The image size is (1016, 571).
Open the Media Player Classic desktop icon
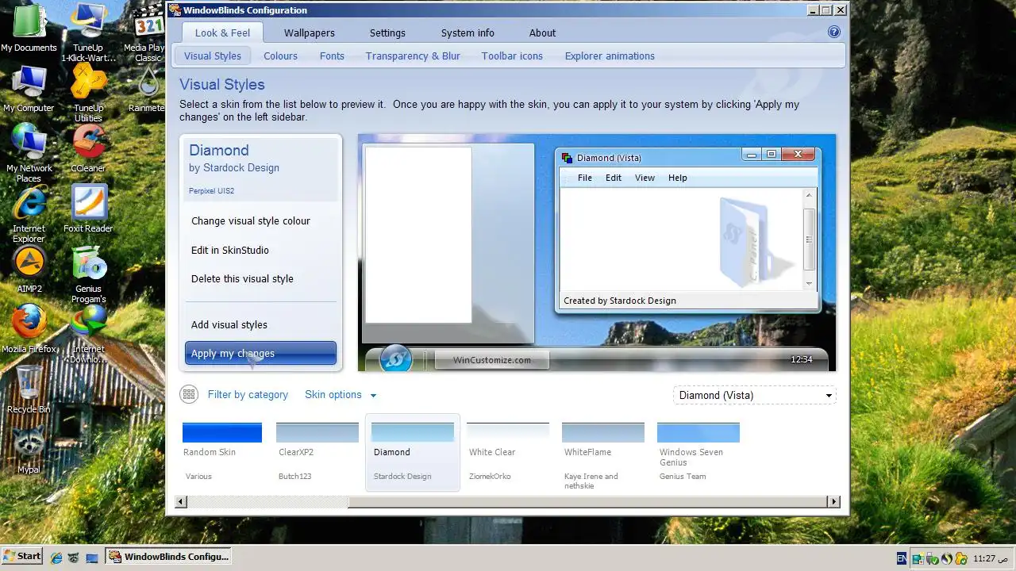pyautogui.click(x=148, y=32)
